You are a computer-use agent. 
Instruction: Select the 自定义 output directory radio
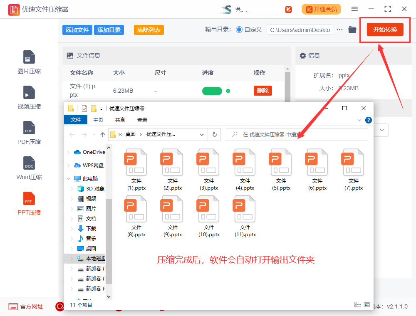239,30
